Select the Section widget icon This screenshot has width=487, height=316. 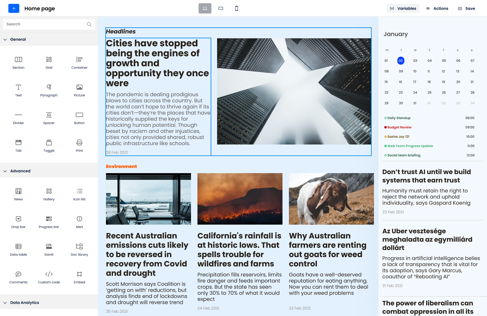click(x=18, y=62)
